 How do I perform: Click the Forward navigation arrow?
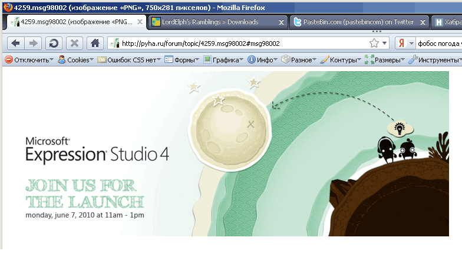[34, 43]
